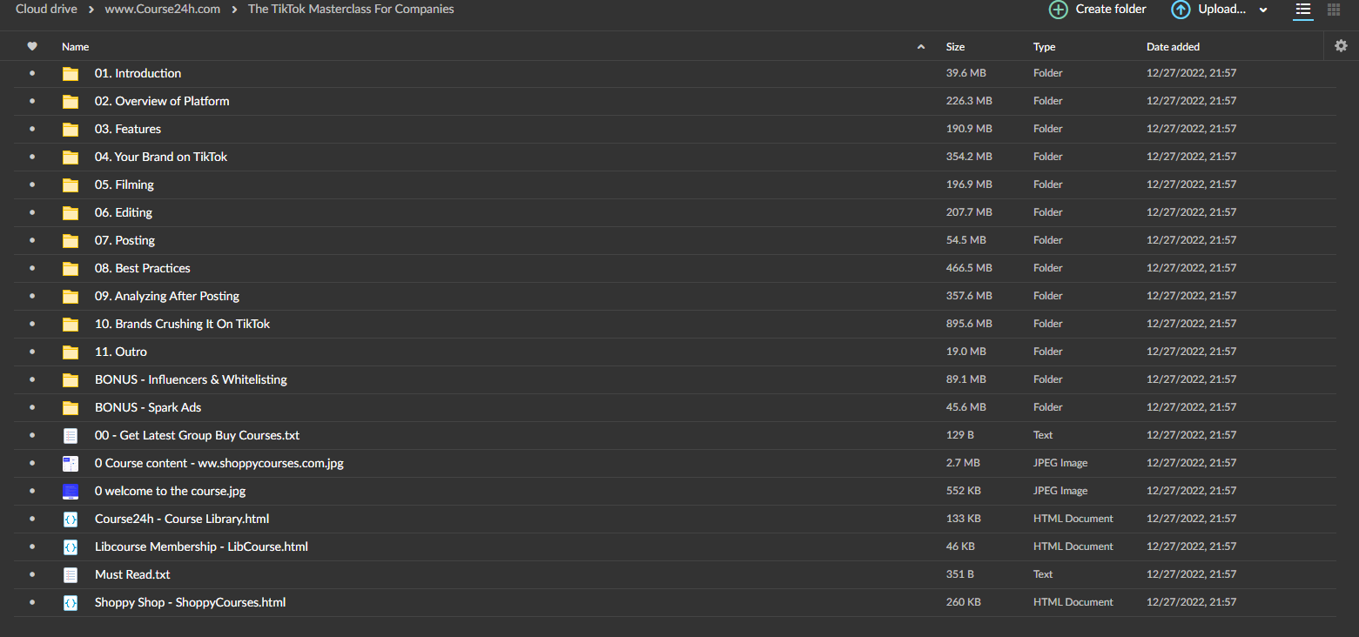Expand the Upload dropdown arrow

(1263, 10)
